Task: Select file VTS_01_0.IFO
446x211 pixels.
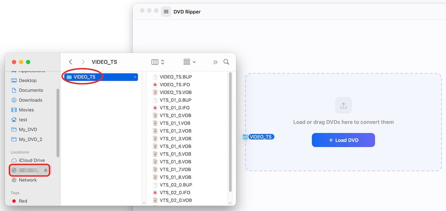Action: (175, 108)
